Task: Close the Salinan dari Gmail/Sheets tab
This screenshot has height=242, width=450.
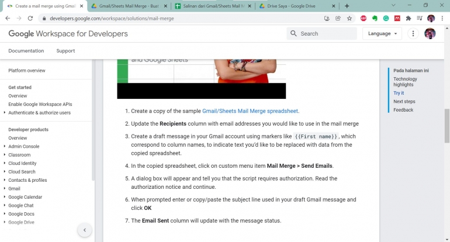Action: (250, 6)
